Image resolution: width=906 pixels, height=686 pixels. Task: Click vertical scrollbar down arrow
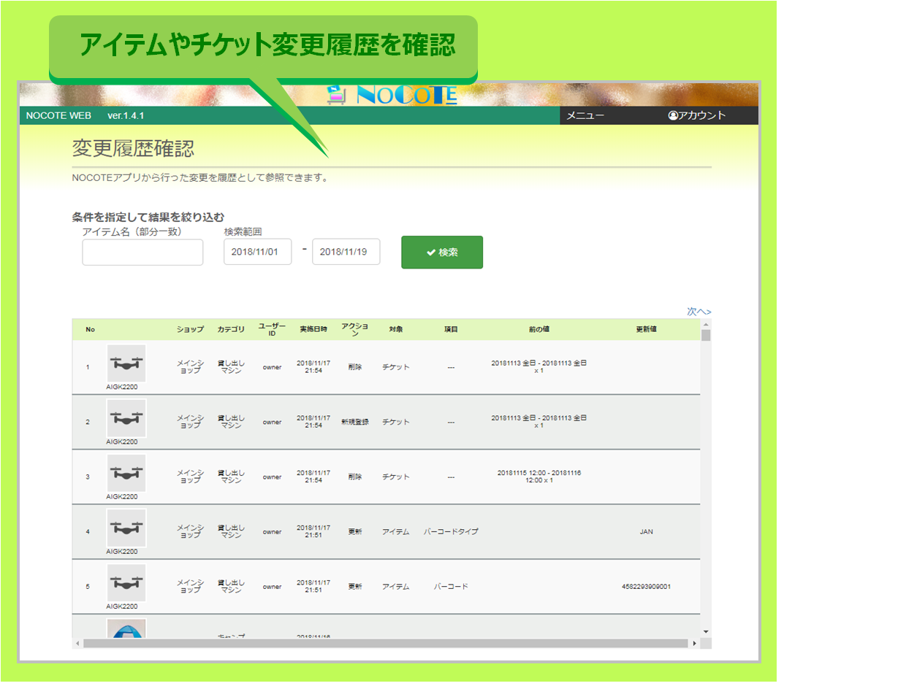[706, 631]
